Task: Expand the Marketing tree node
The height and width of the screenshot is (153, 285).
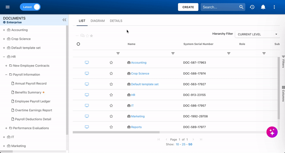Action: tap(4, 146)
